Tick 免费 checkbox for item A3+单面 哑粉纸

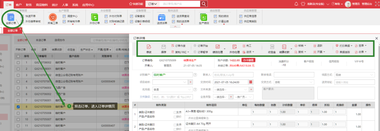click(175, 112)
